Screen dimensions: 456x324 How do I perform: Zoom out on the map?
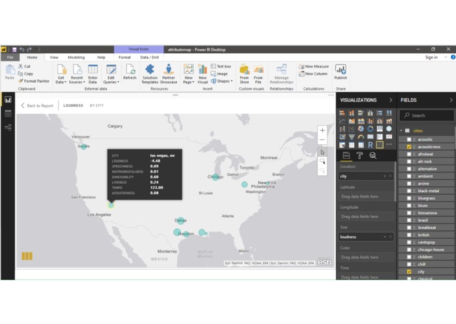(322, 140)
